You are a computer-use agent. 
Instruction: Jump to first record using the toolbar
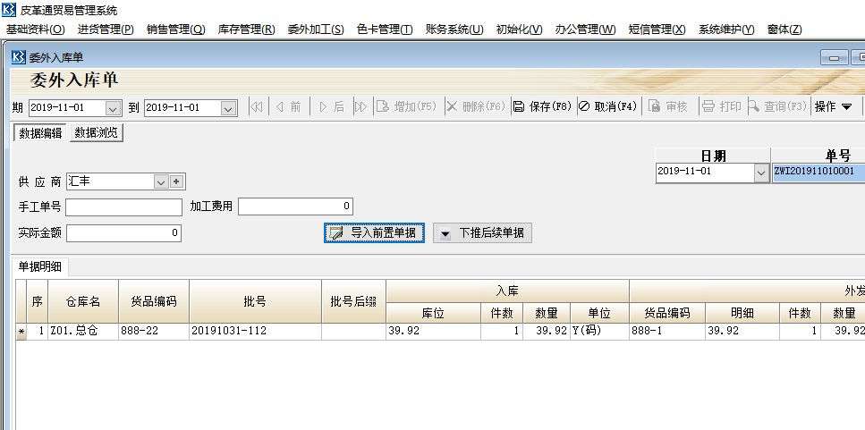(257, 107)
